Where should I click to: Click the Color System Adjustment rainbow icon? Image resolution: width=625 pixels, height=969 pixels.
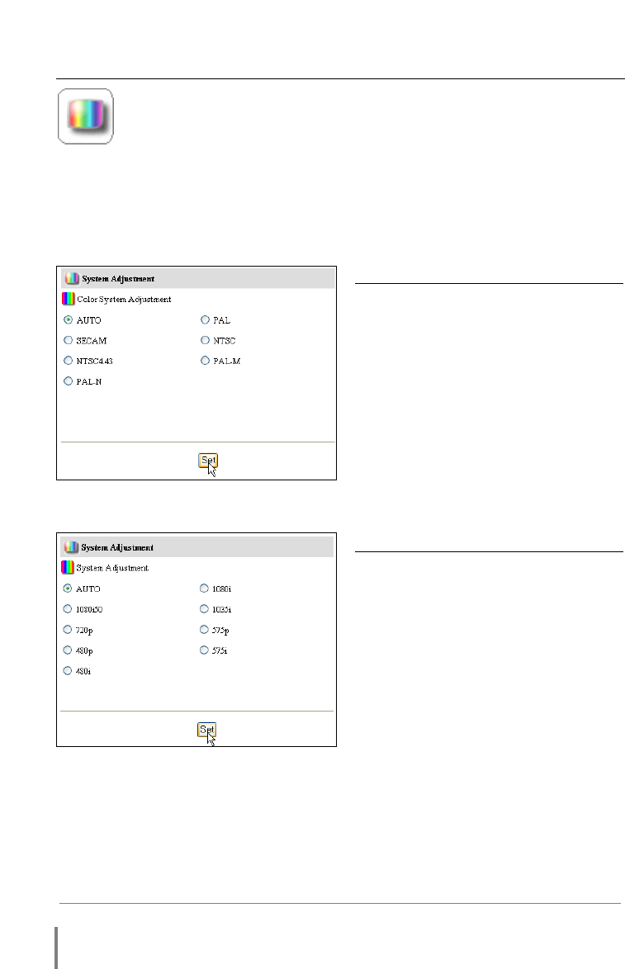[x=69, y=299]
